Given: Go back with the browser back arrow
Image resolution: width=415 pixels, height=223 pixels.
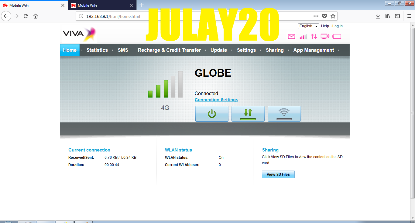Looking at the screenshot, I should (x=6, y=16).
